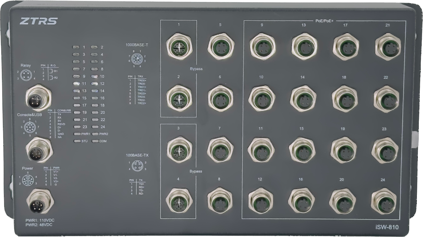Click the lower "Bypass" label
The height and width of the screenshot is (237, 423).
(x=196, y=171)
